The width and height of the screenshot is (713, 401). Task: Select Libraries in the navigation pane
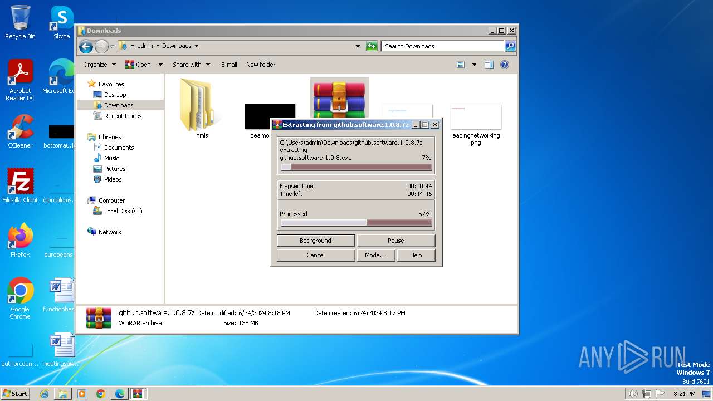coord(110,137)
